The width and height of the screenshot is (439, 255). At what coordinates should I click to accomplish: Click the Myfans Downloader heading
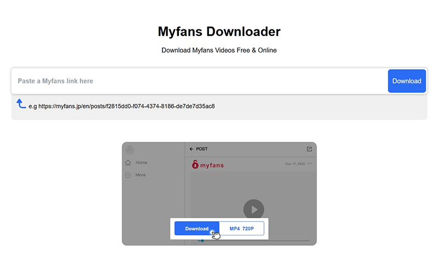click(x=219, y=32)
